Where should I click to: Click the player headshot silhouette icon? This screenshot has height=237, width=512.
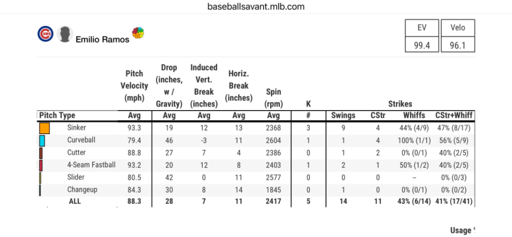65,34
